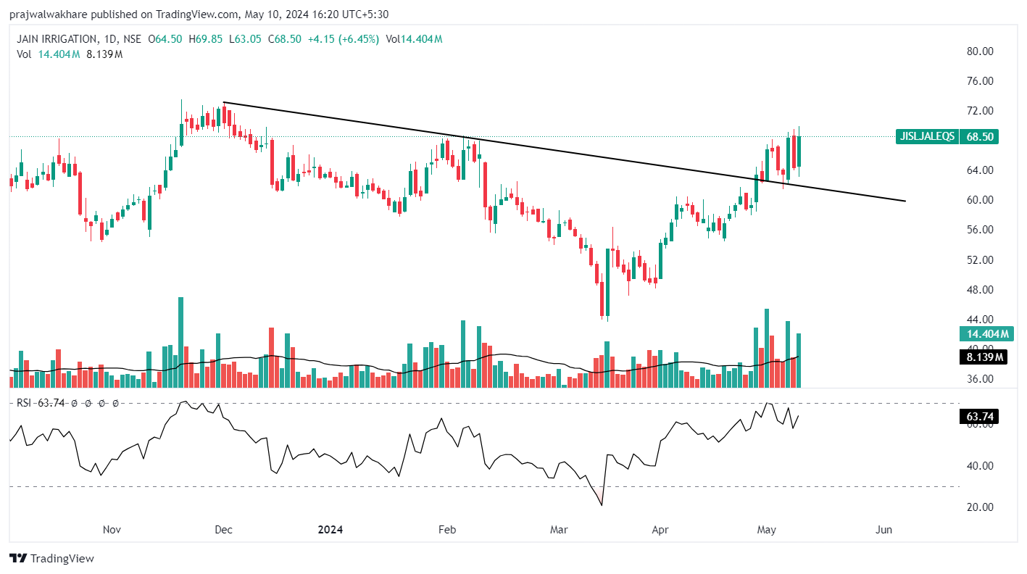Click the Dec label on time axis
The width and height of the screenshot is (1027, 574).
click(x=223, y=530)
